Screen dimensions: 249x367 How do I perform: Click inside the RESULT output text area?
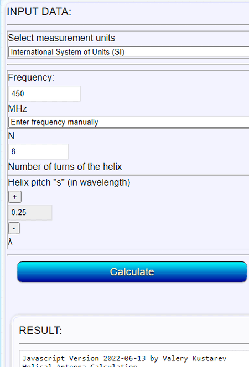[134, 359]
